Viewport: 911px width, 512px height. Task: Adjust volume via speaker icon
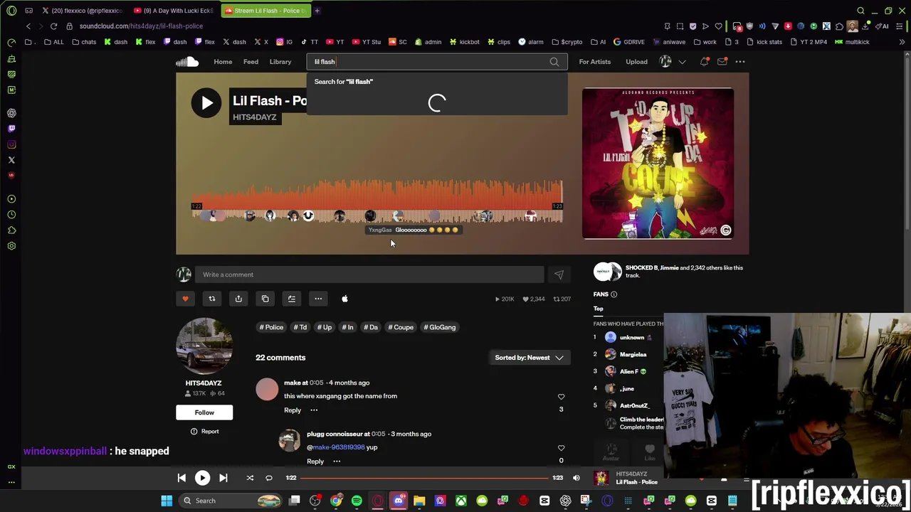576,478
